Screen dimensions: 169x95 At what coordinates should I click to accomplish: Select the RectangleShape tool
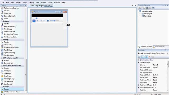tap(10, 79)
